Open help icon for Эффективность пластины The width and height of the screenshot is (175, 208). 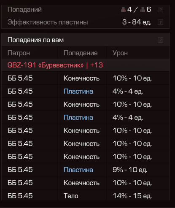[160, 22]
